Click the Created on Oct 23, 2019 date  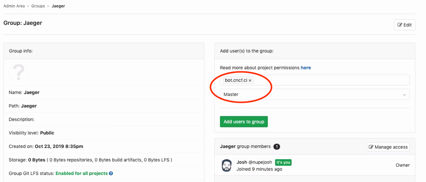59,146
